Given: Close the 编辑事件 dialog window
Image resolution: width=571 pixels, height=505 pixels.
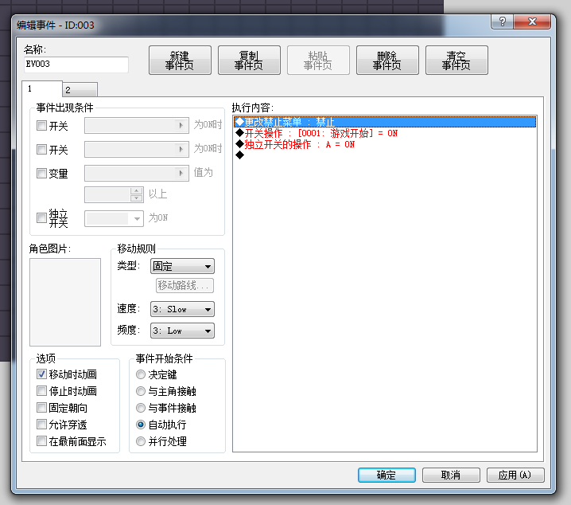Looking at the screenshot, I should pyautogui.click(x=532, y=22).
